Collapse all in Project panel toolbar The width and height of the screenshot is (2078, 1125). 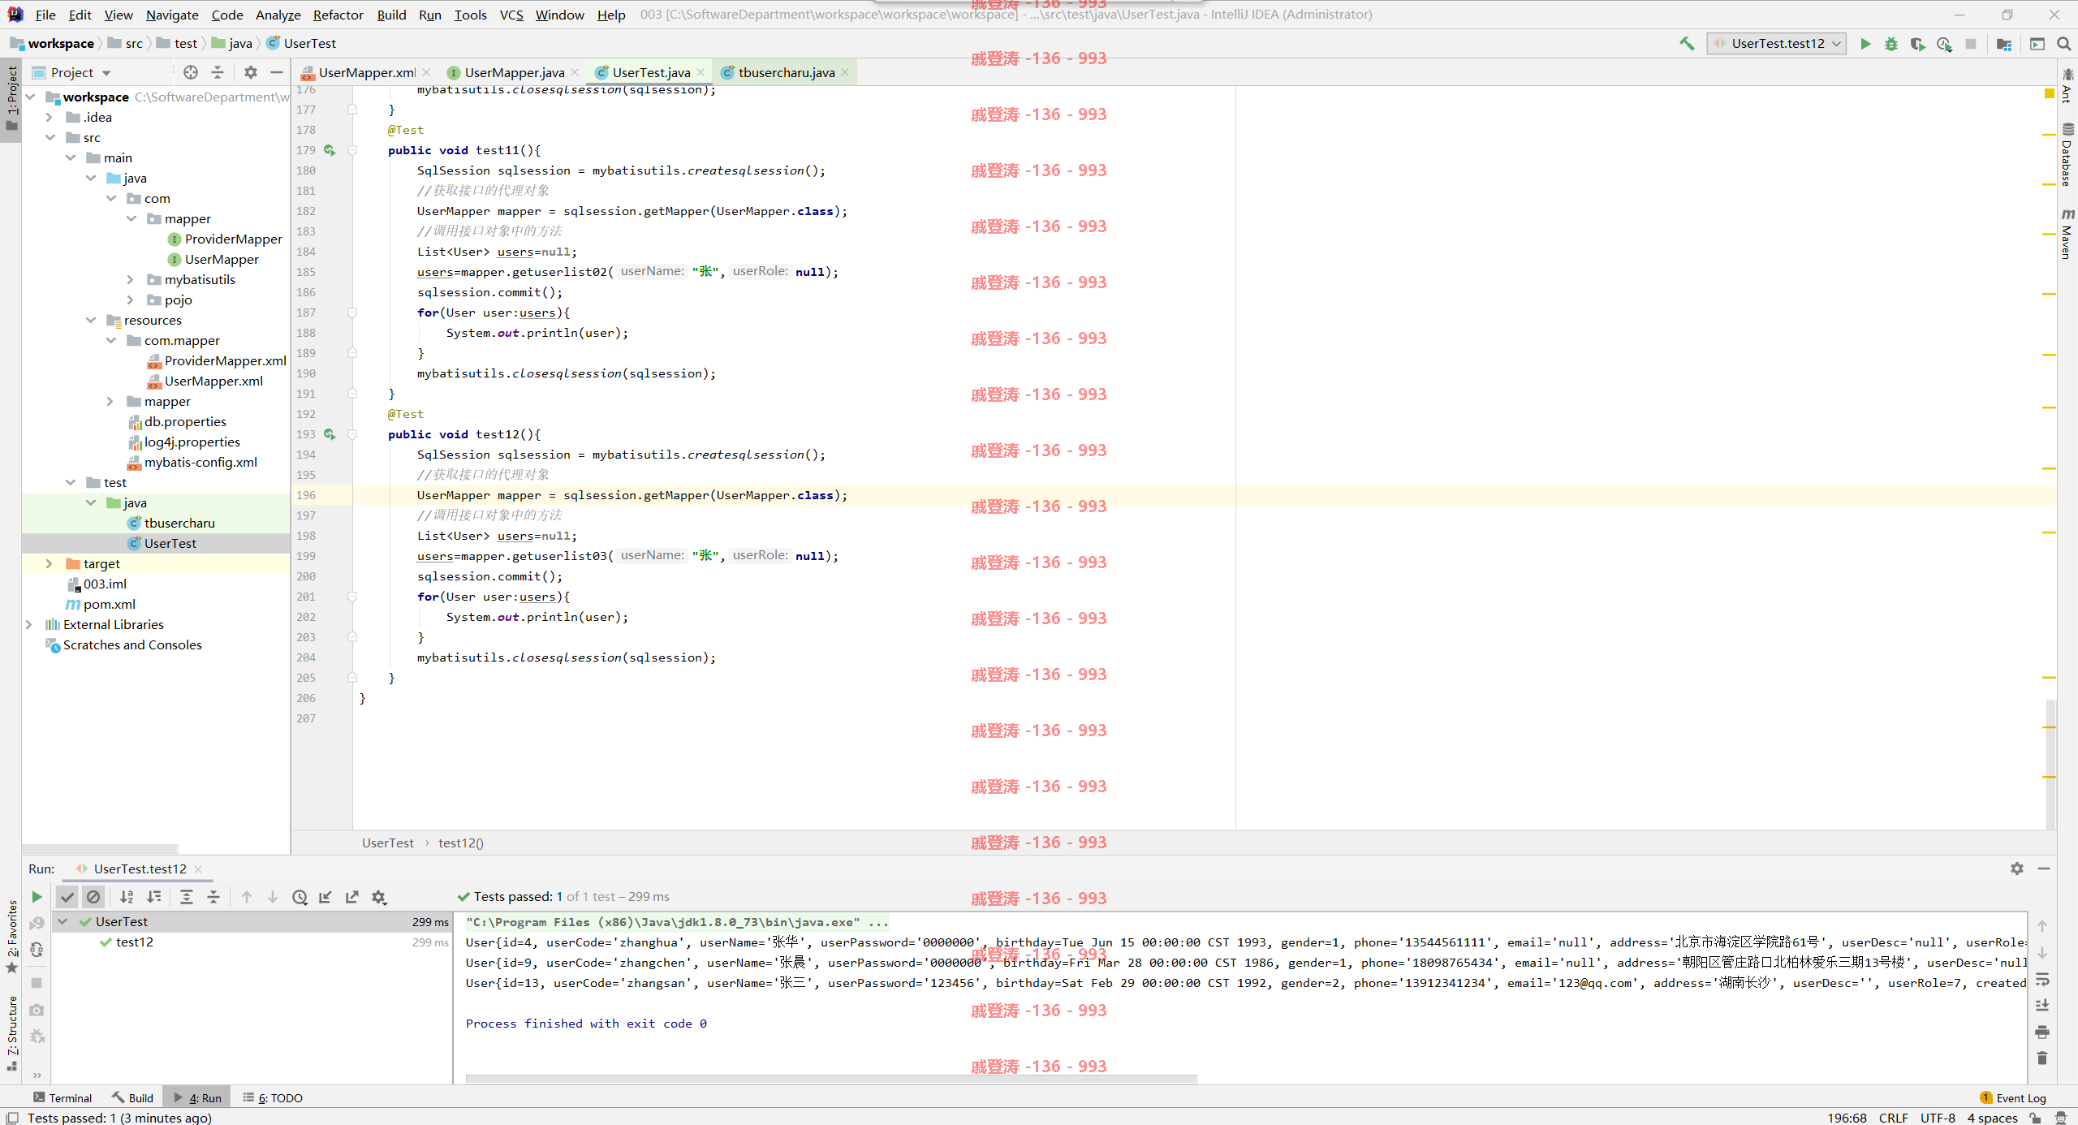[218, 72]
